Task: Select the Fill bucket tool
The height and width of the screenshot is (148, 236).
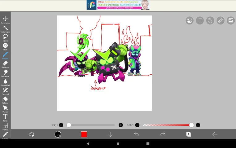Action: click(x=5, y=100)
